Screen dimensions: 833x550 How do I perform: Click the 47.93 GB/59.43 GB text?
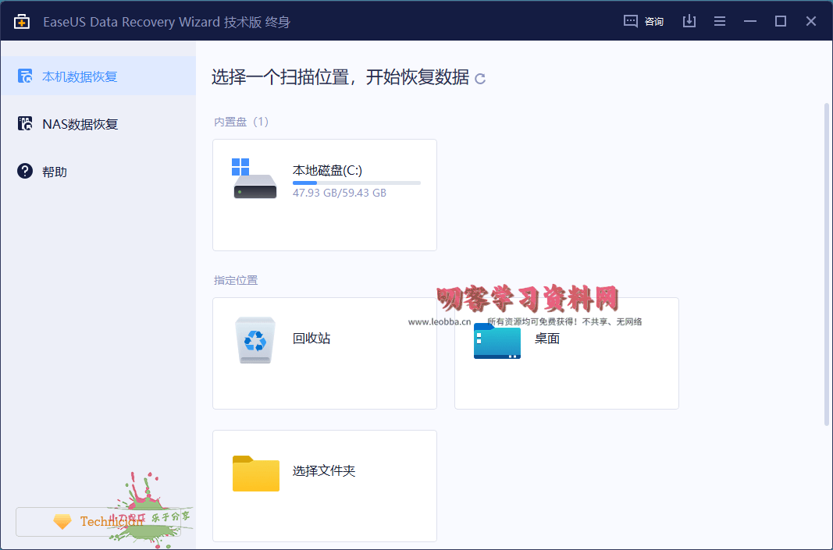(340, 193)
